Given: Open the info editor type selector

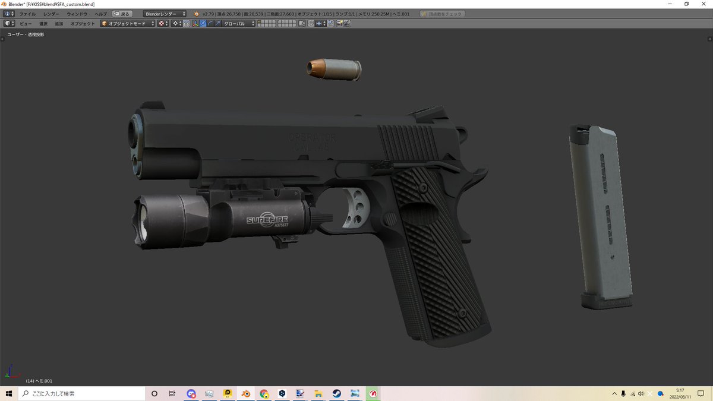Looking at the screenshot, I should pos(9,14).
